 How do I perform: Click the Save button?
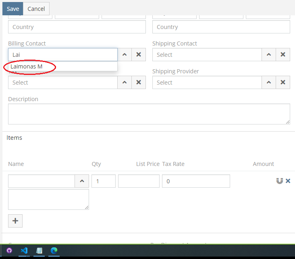(13, 9)
